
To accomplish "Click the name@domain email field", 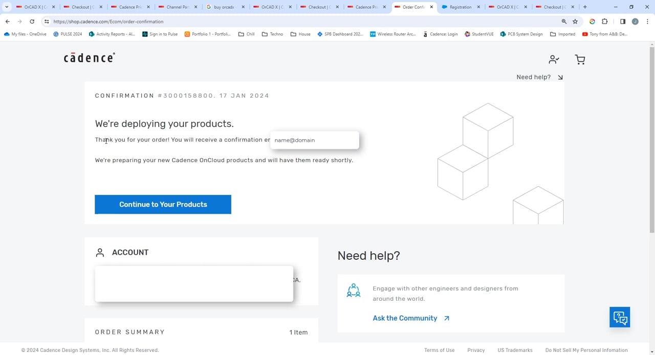I will click(x=315, y=140).
